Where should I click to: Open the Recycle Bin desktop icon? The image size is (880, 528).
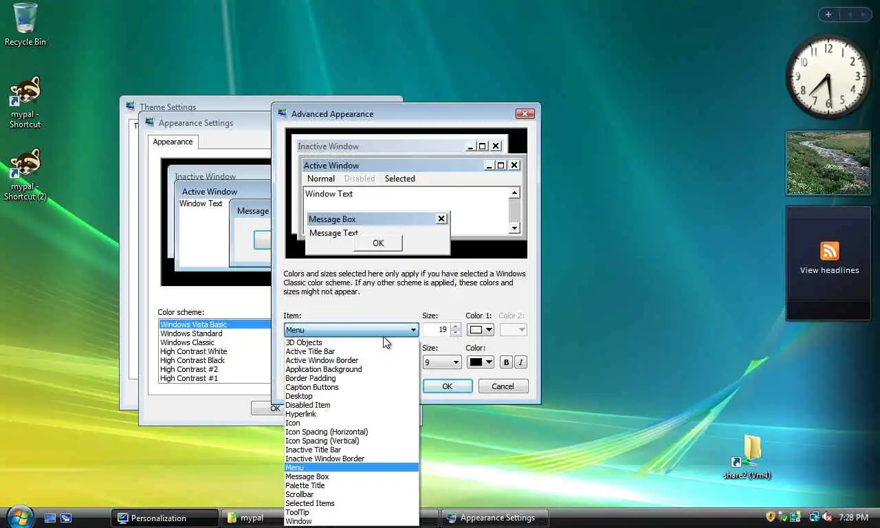click(25, 25)
